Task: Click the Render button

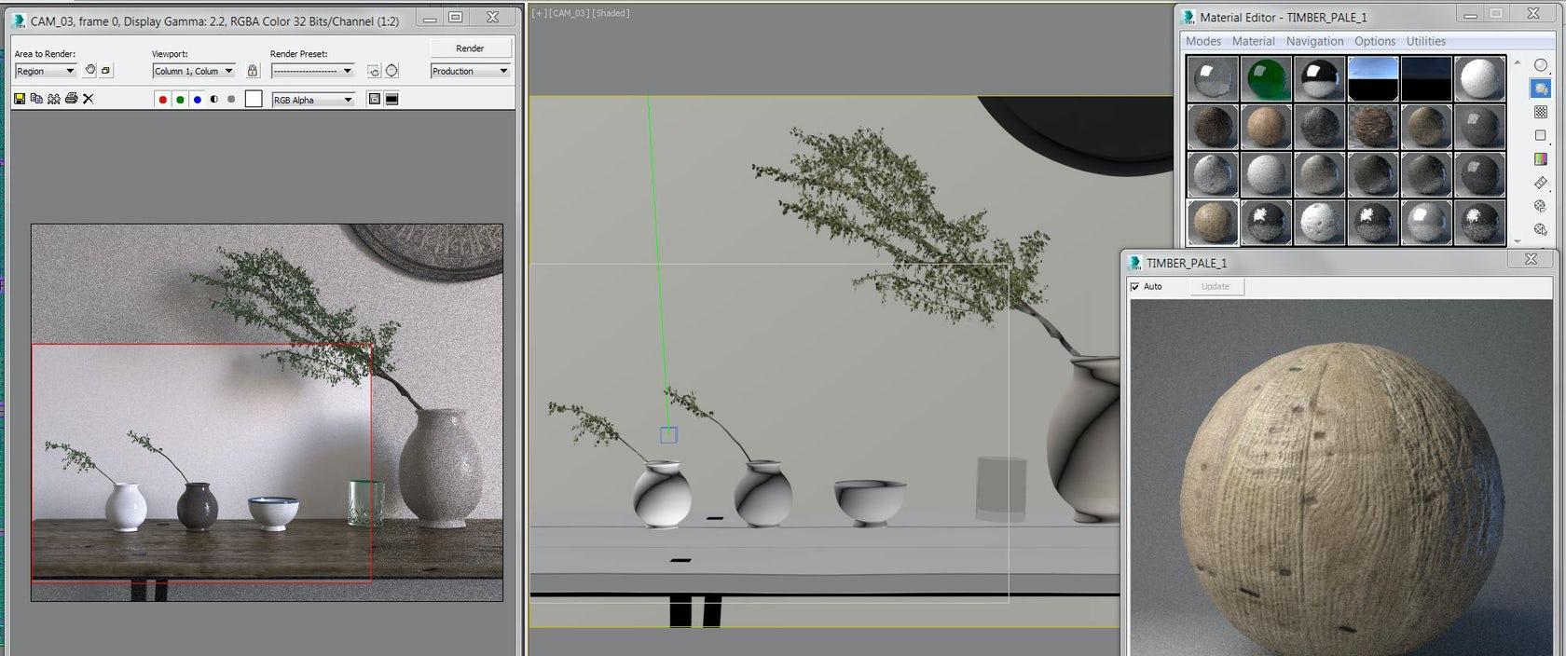Action: [471, 48]
